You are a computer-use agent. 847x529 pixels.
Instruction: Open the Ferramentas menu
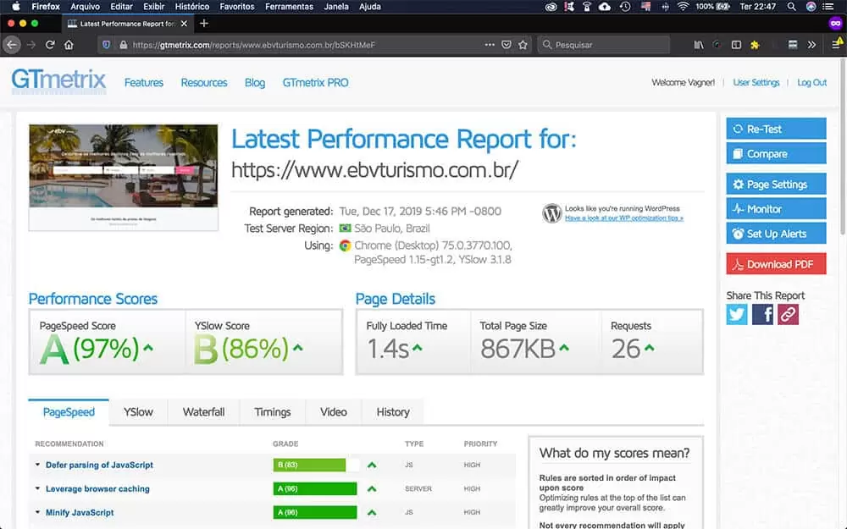pos(289,7)
